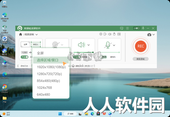
Task: Open the weather widget showing 20°C
Action: click(7, 114)
